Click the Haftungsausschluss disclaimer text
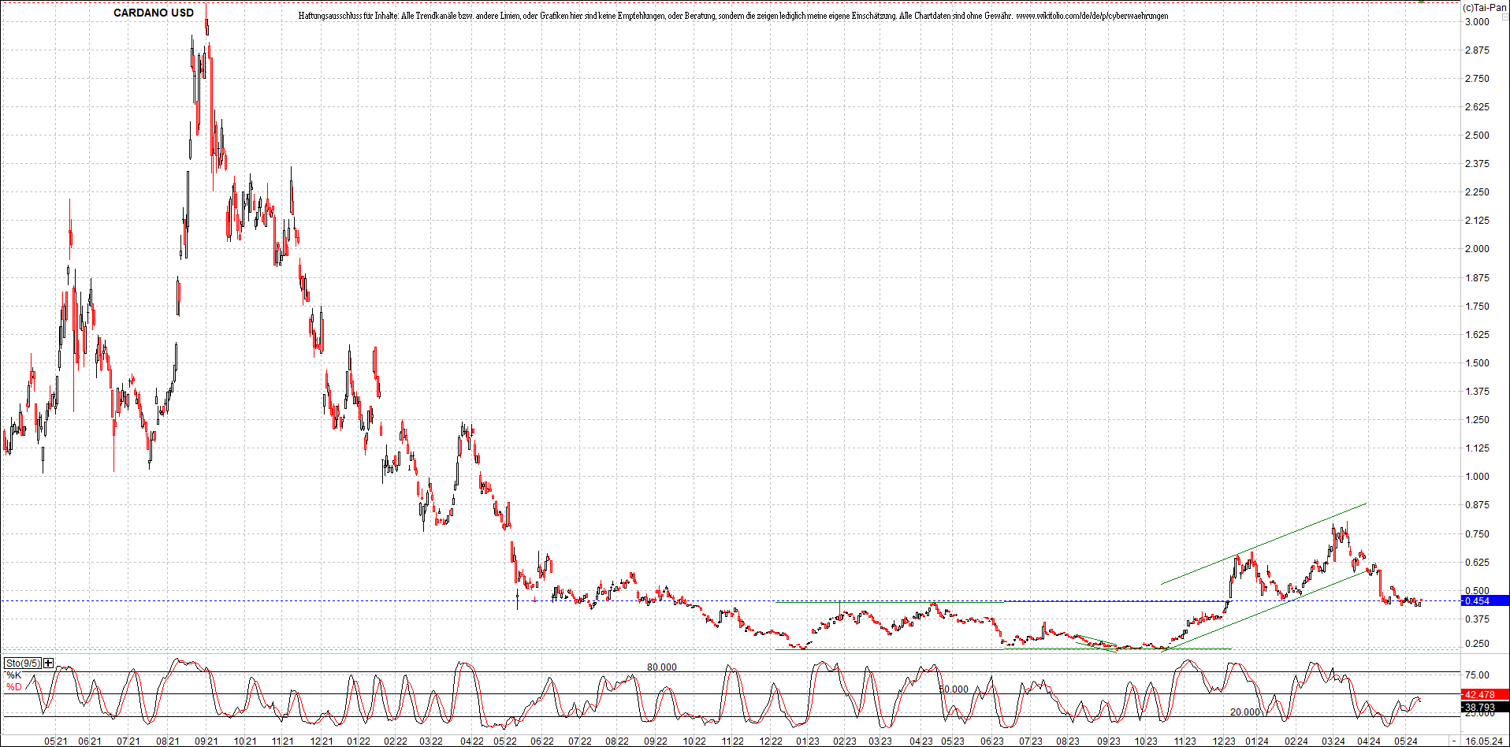This screenshot has height=747, width=1510. click(x=733, y=16)
